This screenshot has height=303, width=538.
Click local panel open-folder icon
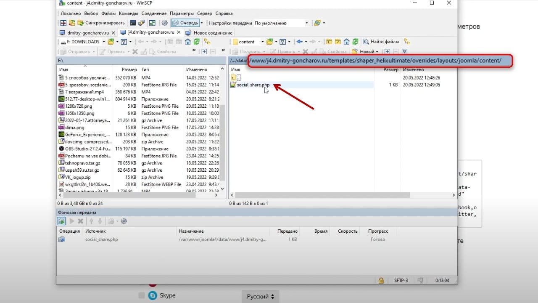click(x=111, y=42)
